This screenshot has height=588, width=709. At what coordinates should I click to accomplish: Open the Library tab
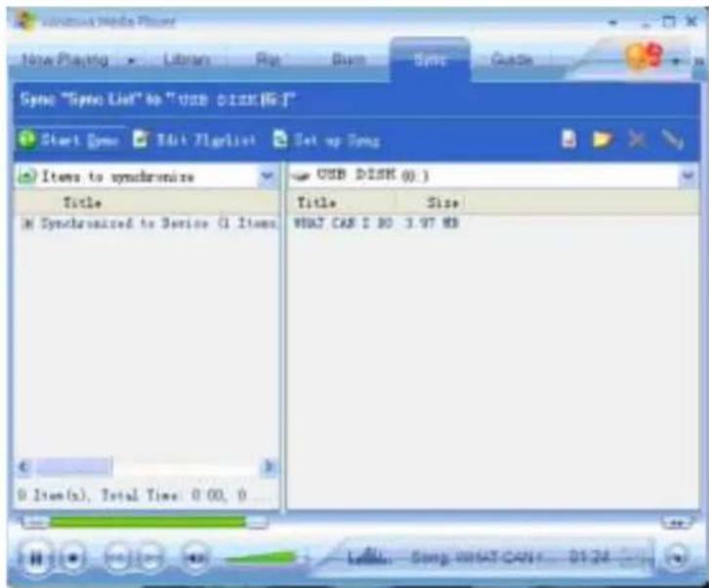click(187, 59)
